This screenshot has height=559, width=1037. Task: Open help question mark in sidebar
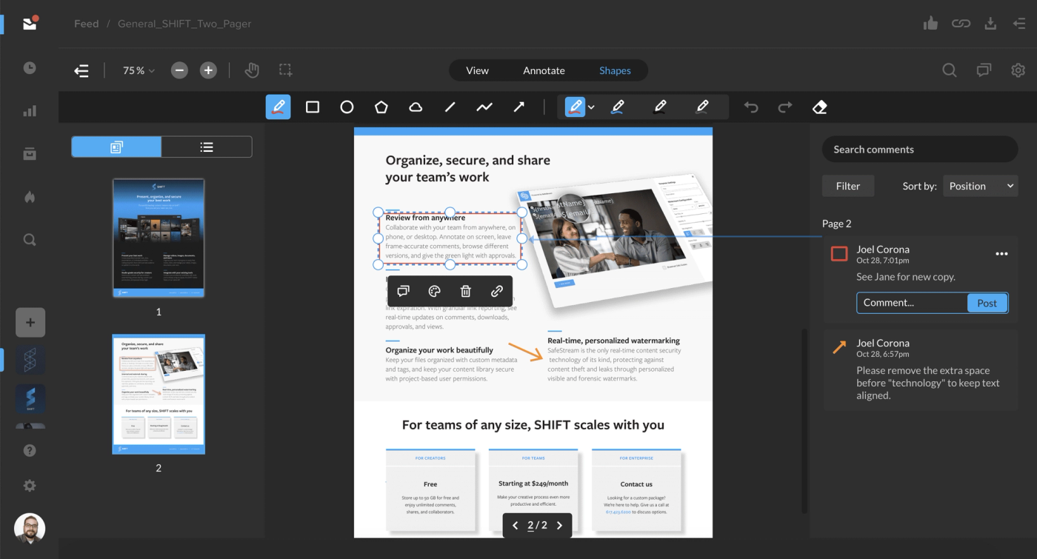pyautogui.click(x=30, y=450)
